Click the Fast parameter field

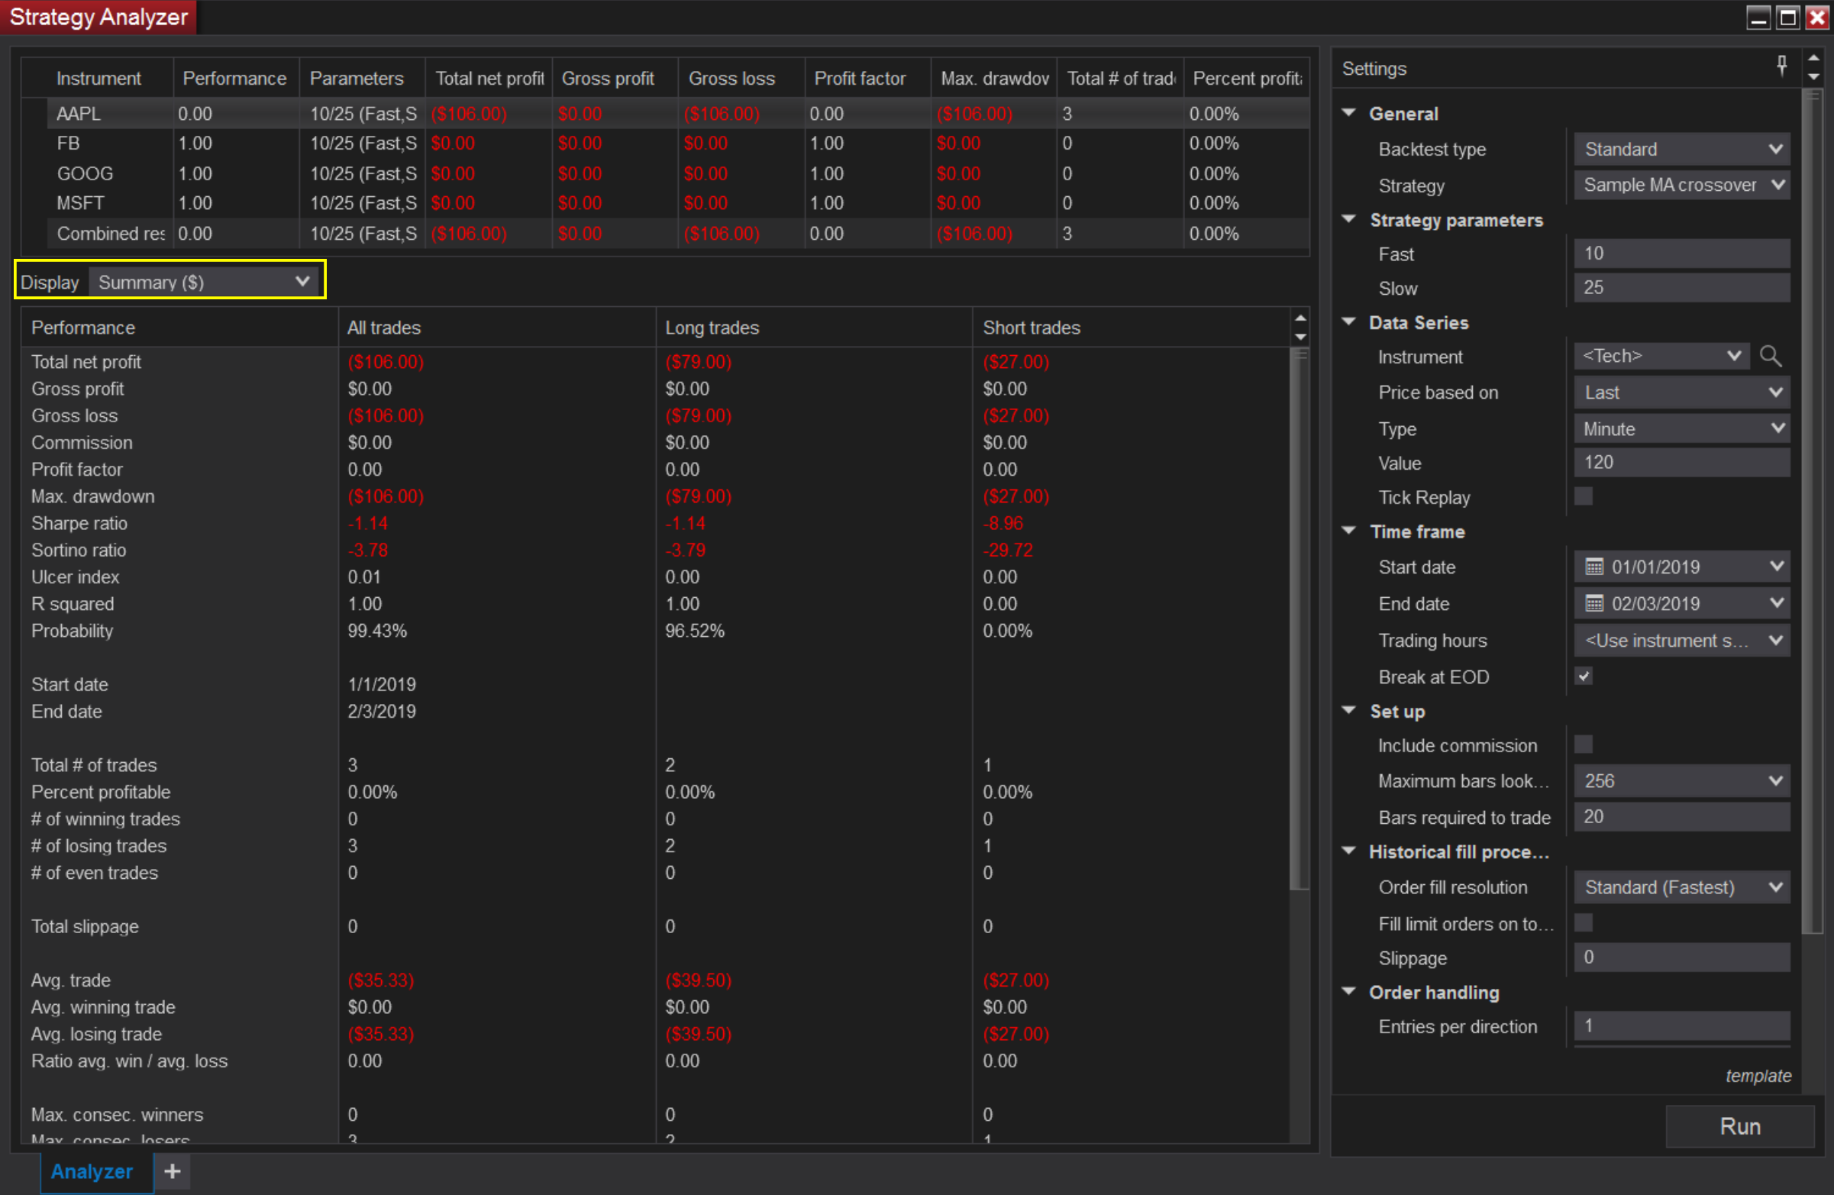pos(1681,254)
